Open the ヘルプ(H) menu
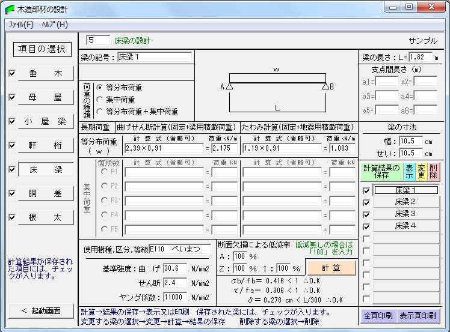The width and height of the screenshot is (450, 332). click(x=54, y=25)
